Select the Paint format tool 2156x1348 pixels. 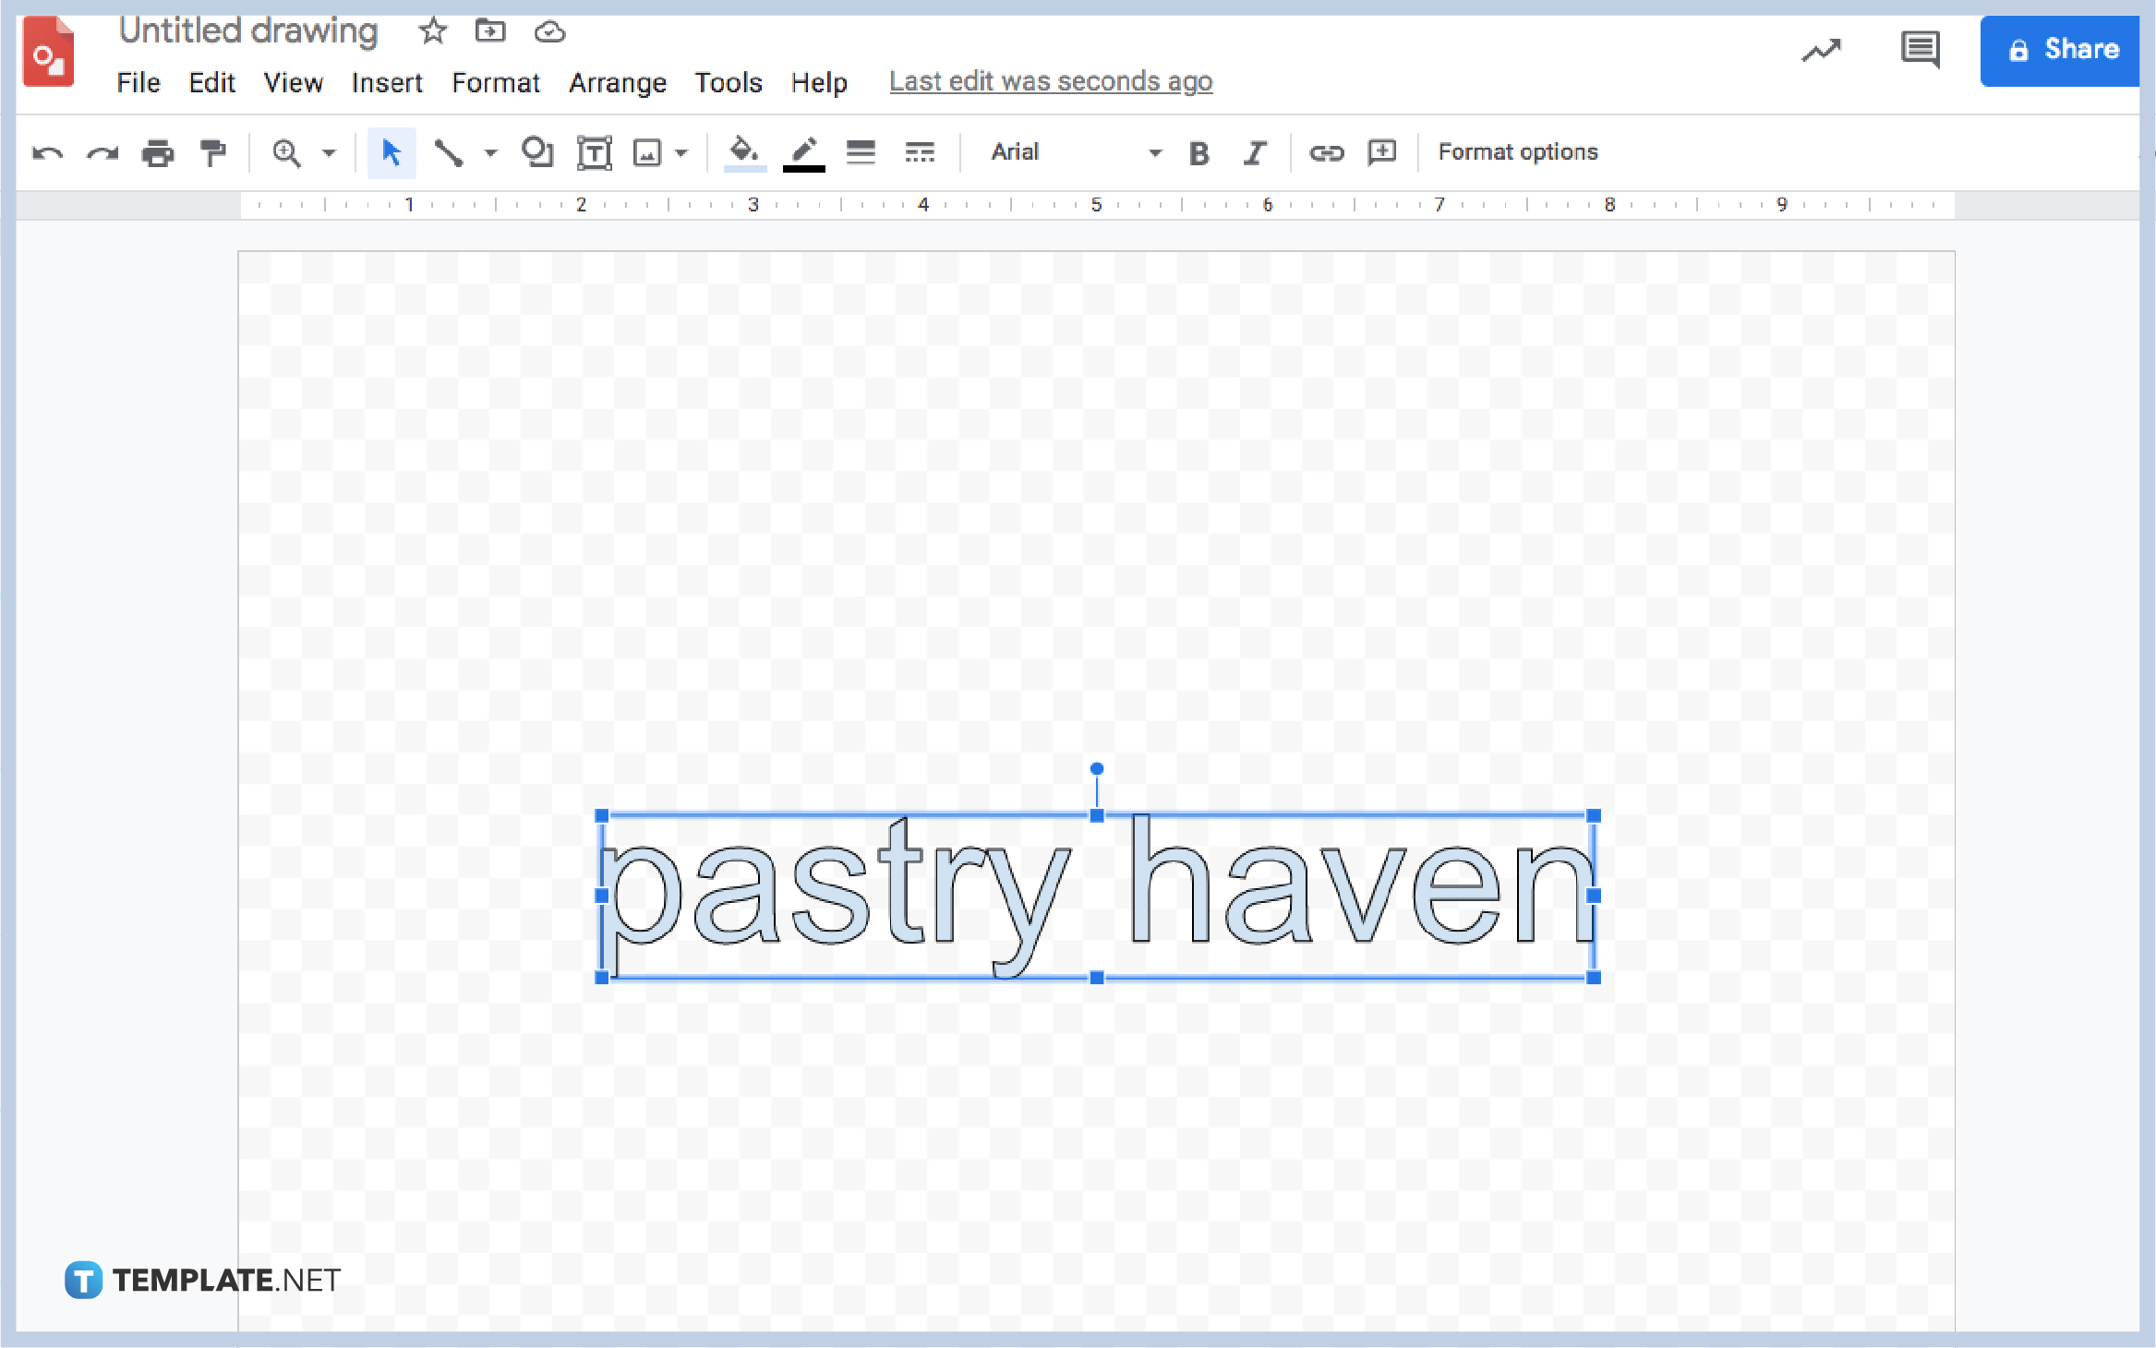point(212,152)
